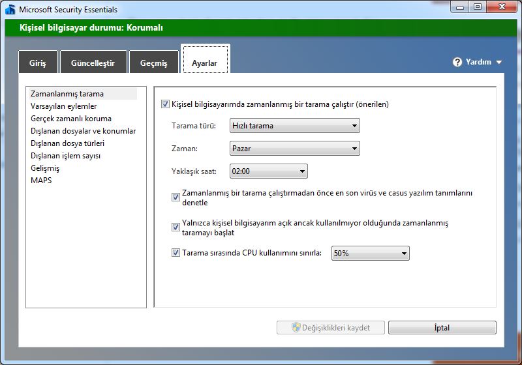Toggle the start scan only when idle checkbox
This screenshot has width=522, height=365.
pyautogui.click(x=176, y=227)
